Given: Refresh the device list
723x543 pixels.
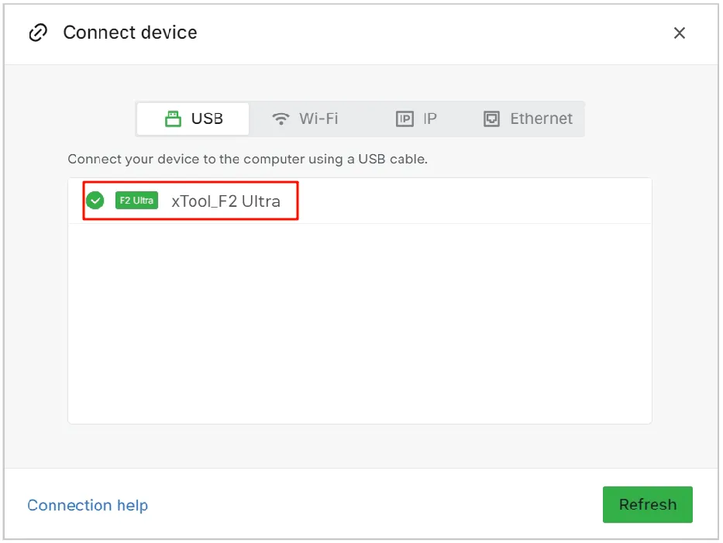Looking at the screenshot, I should click(x=647, y=504).
